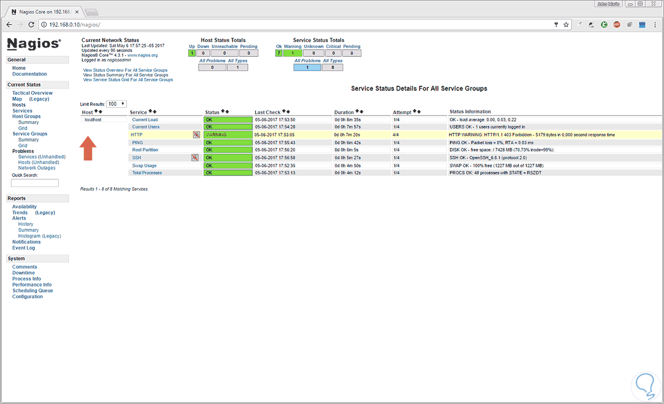Open Performance Info in System menu
This screenshot has height=404, width=664.
point(32,285)
